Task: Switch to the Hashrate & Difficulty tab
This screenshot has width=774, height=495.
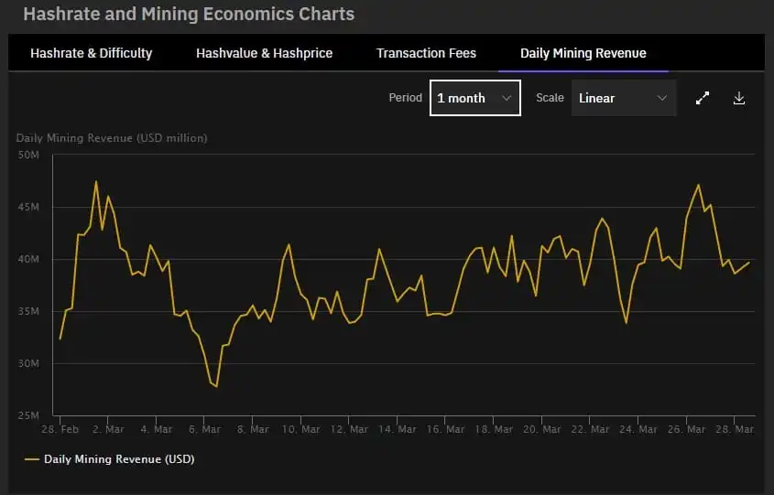Action: point(91,53)
